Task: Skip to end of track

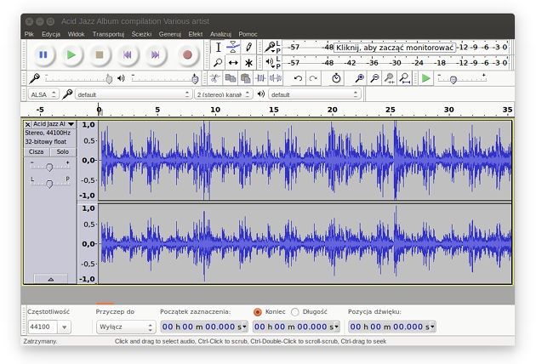Action: 155,54
